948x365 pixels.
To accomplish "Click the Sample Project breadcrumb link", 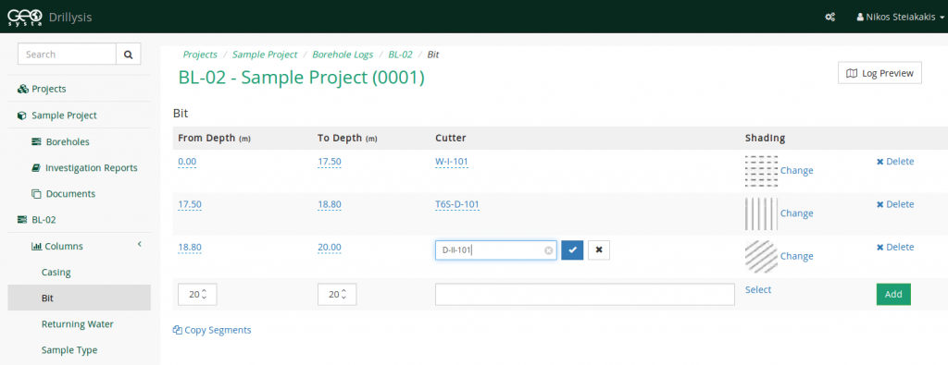I will (x=265, y=55).
